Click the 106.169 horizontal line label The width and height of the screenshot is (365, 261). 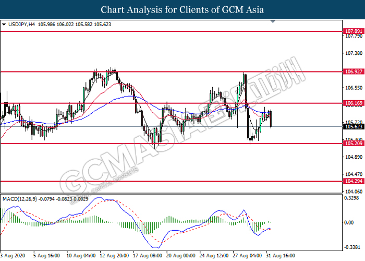pos(354,103)
